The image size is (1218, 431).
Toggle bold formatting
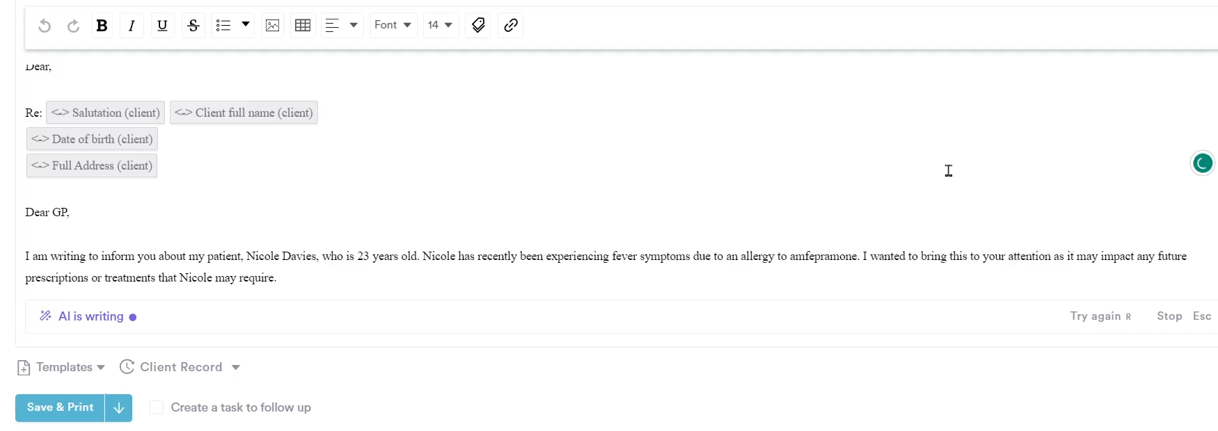point(102,26)
